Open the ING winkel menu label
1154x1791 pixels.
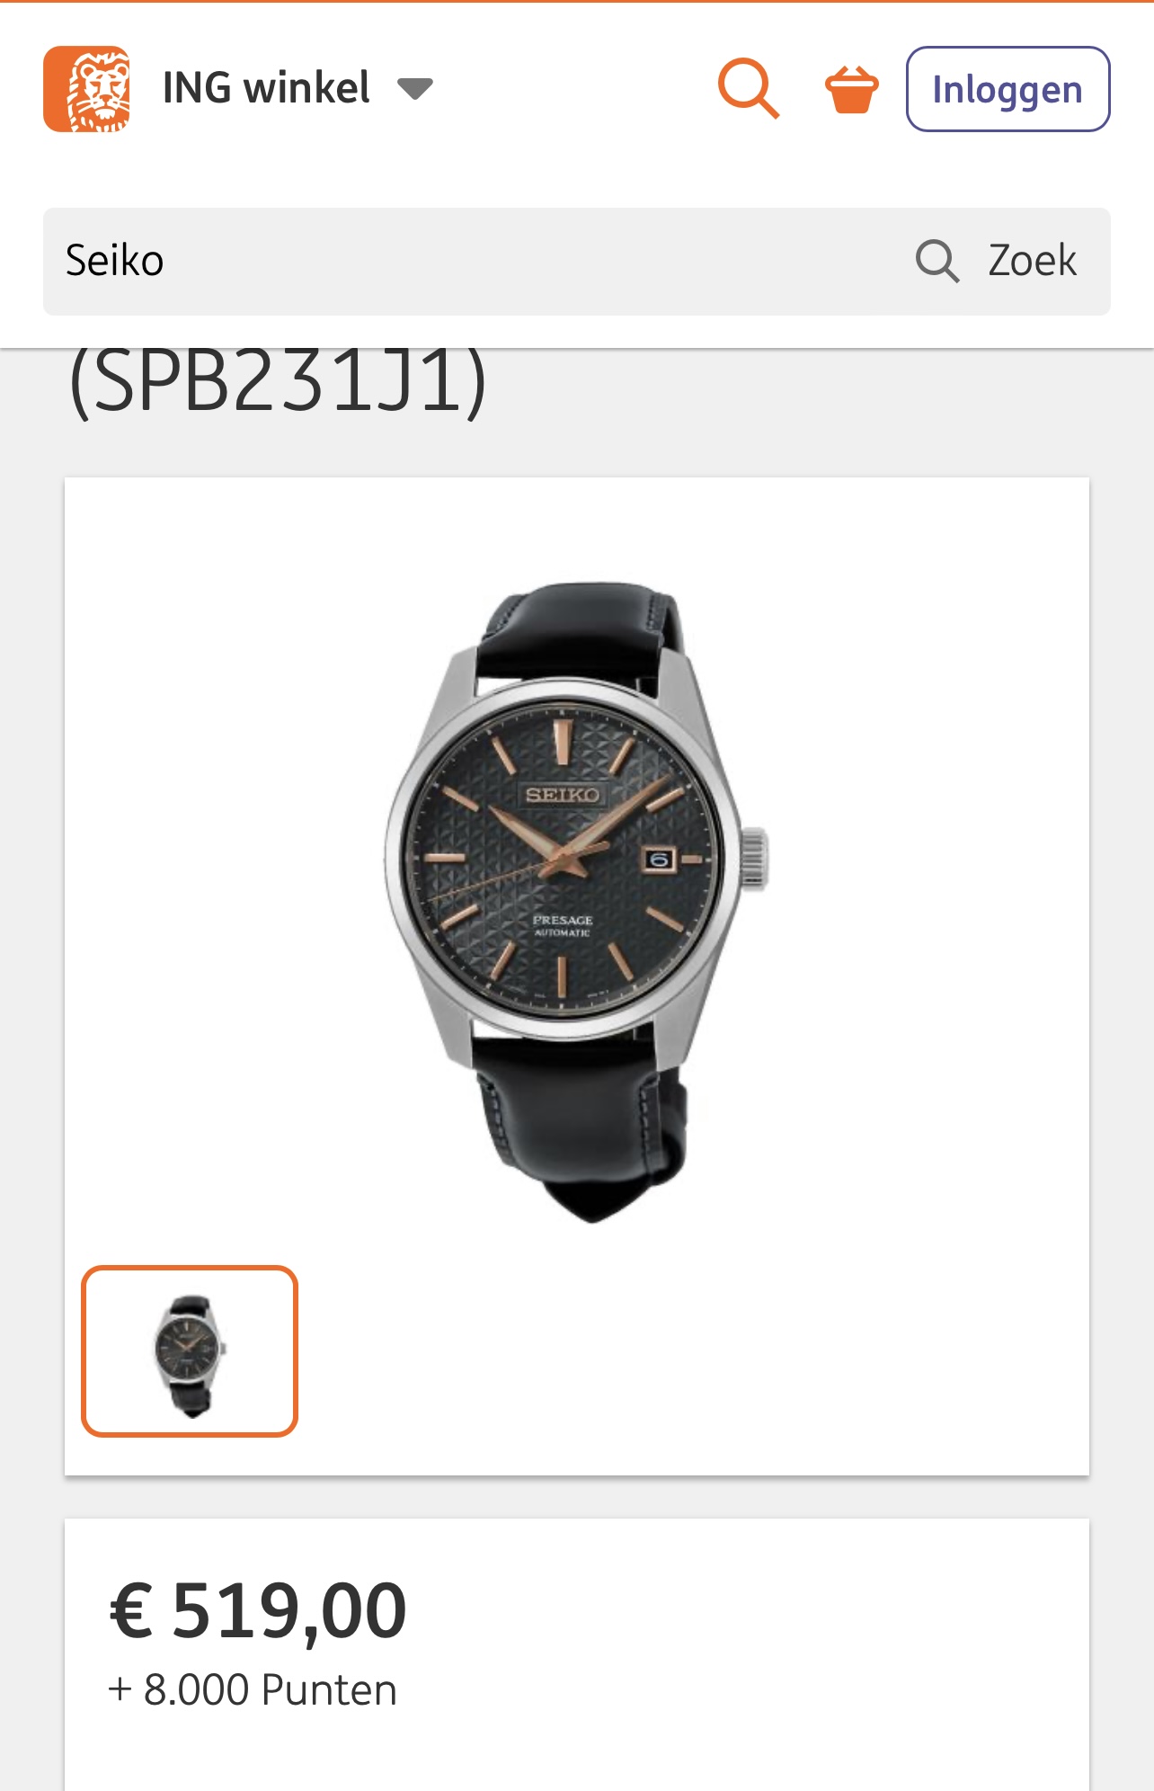[266, 88]
